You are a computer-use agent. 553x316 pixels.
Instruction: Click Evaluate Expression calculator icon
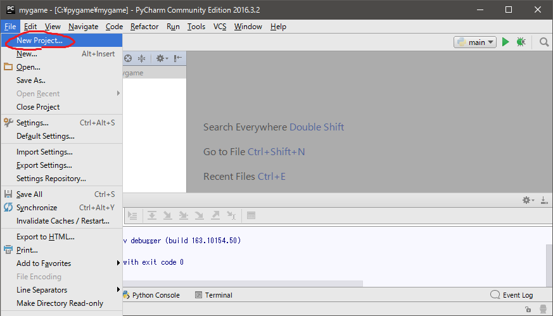[251, 215]
